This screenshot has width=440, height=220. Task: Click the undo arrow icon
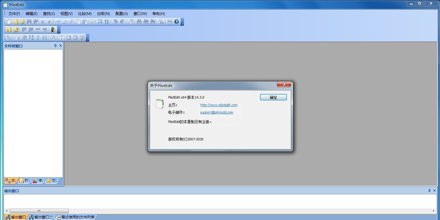tap(58, 22)
